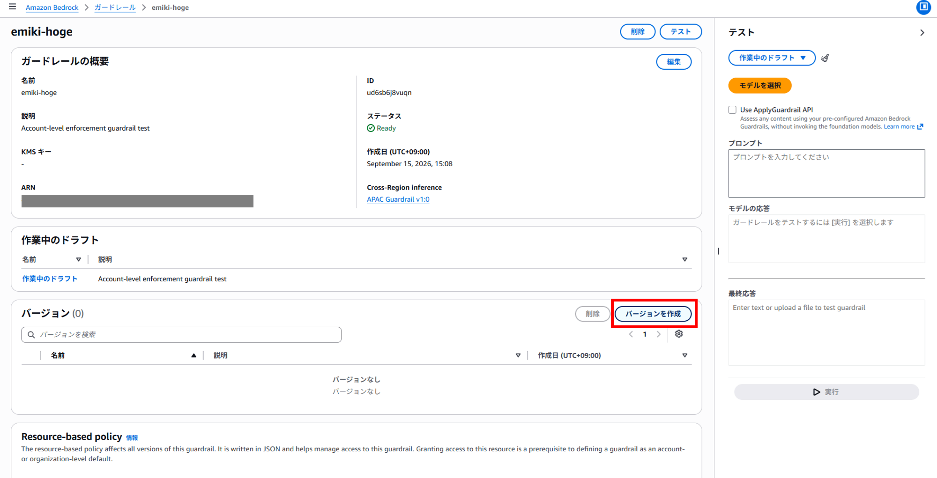Open the APAC Guardrail v1:0 link
Image resolution: width=937 pixels, height=478 pixels.
(x=398, y=199)
